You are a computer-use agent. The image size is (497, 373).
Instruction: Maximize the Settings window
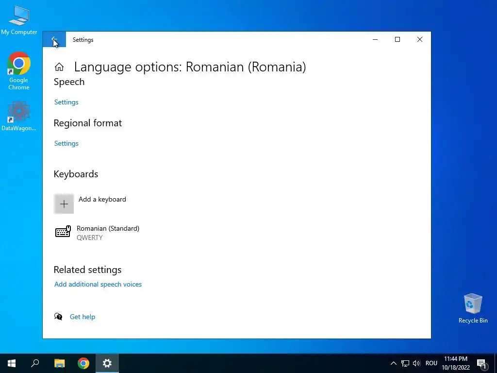point(398,39)
